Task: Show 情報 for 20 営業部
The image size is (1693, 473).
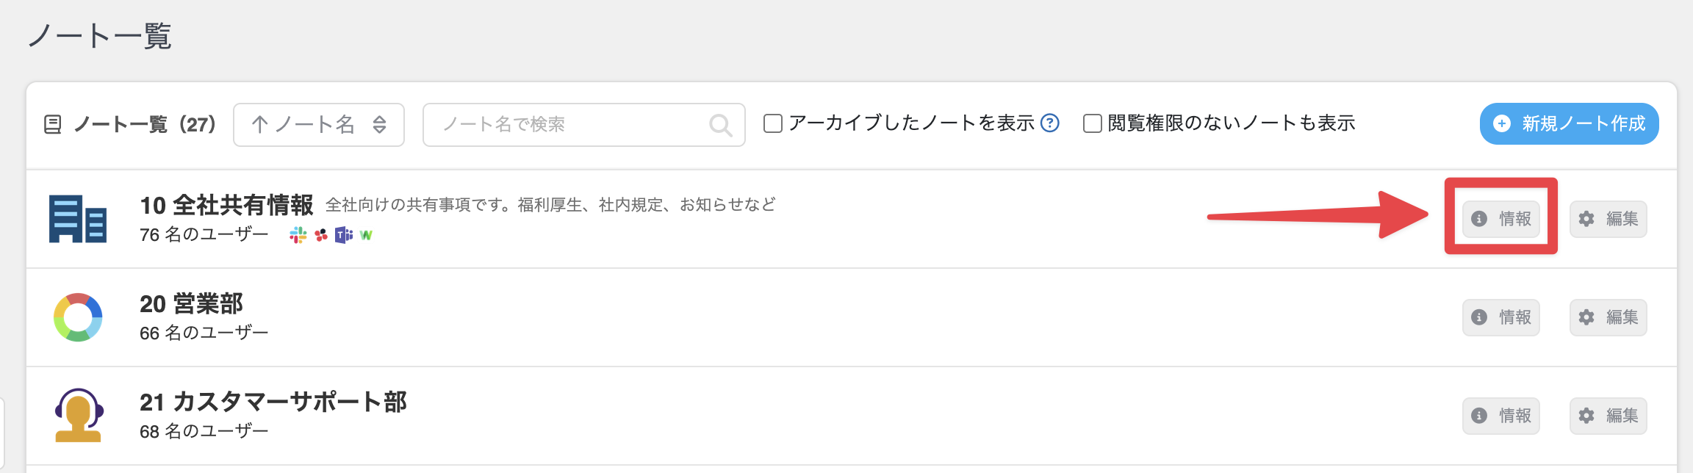Action: point(1500,317)
